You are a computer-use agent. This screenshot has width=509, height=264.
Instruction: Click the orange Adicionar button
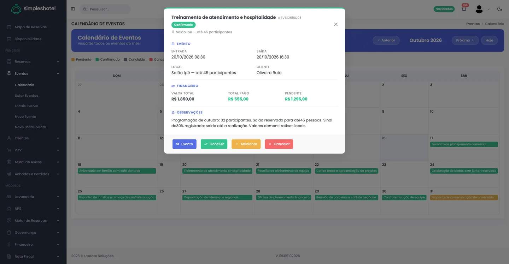(246, 144)
